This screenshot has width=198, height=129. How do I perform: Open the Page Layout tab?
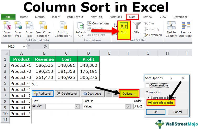(75, 17)
